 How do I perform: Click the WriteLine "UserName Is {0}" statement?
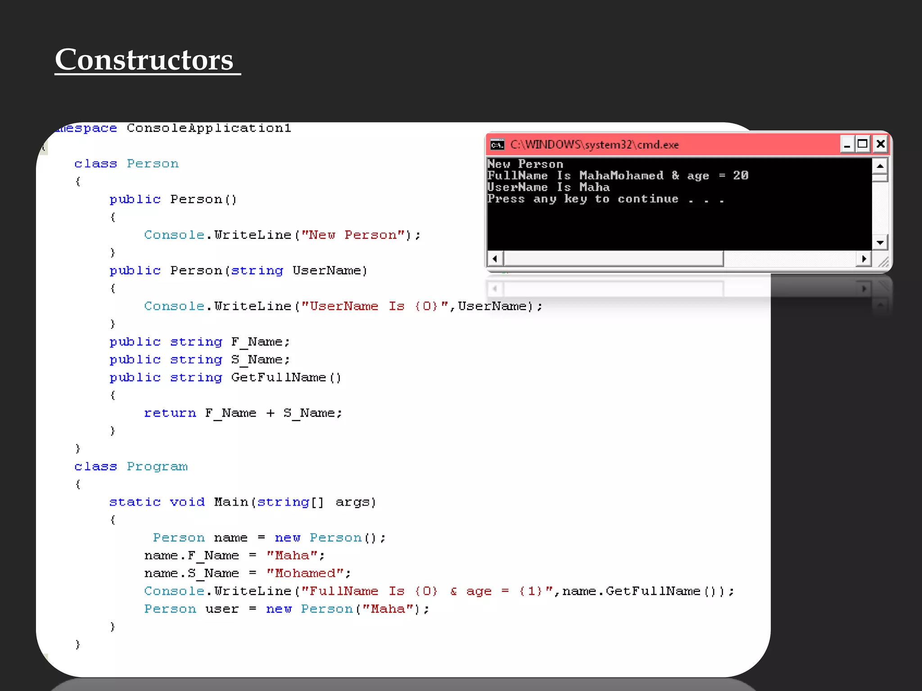tap(343, 306)
